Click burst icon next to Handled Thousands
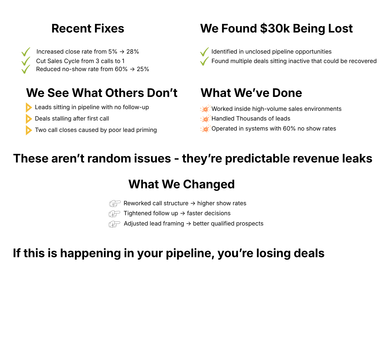380x338 pixels. coord(205,119)
